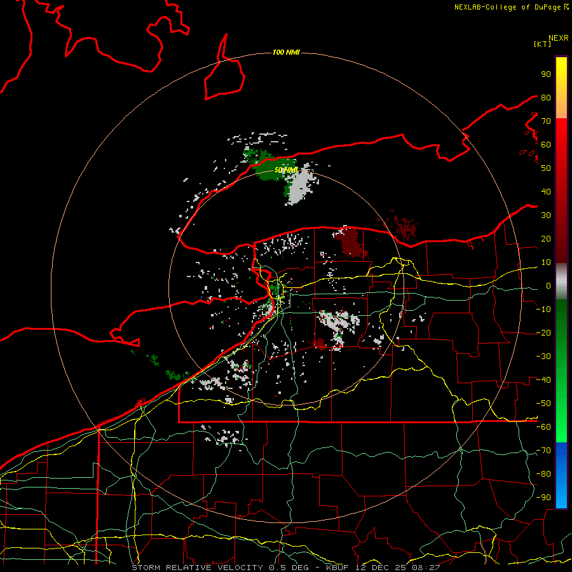
Task: Click the -30 value on the velocity scale
Action: click(x=543, y=357)
